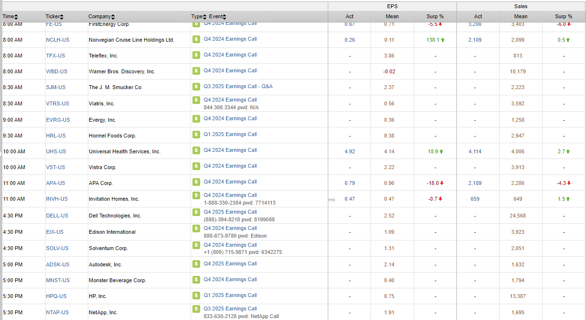Click the green dollar icon for Invitation Homes
Viewport: 586px width, 320px height.
[x=196, y=195]
